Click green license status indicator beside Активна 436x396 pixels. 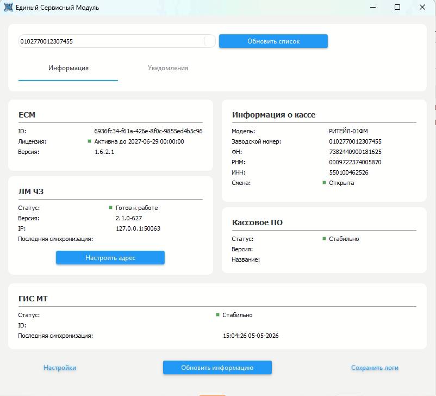(x=89, y=141)
